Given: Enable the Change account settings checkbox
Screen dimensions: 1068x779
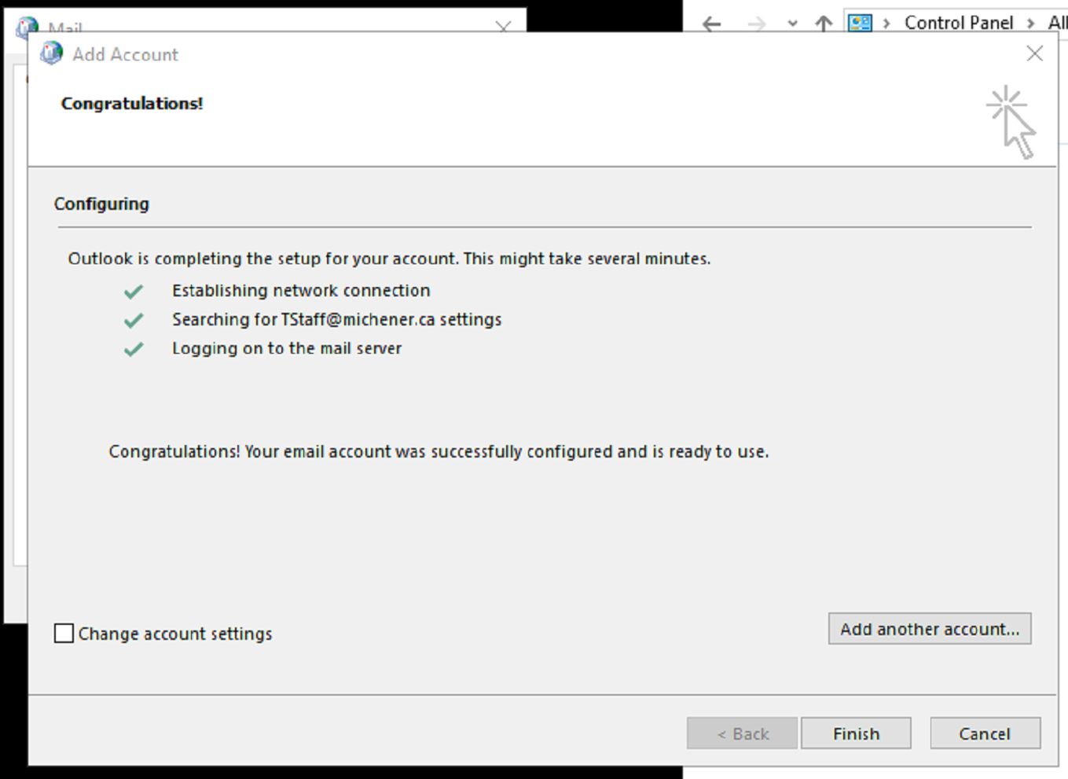Looking at the screenshot, I should (64, 634).
